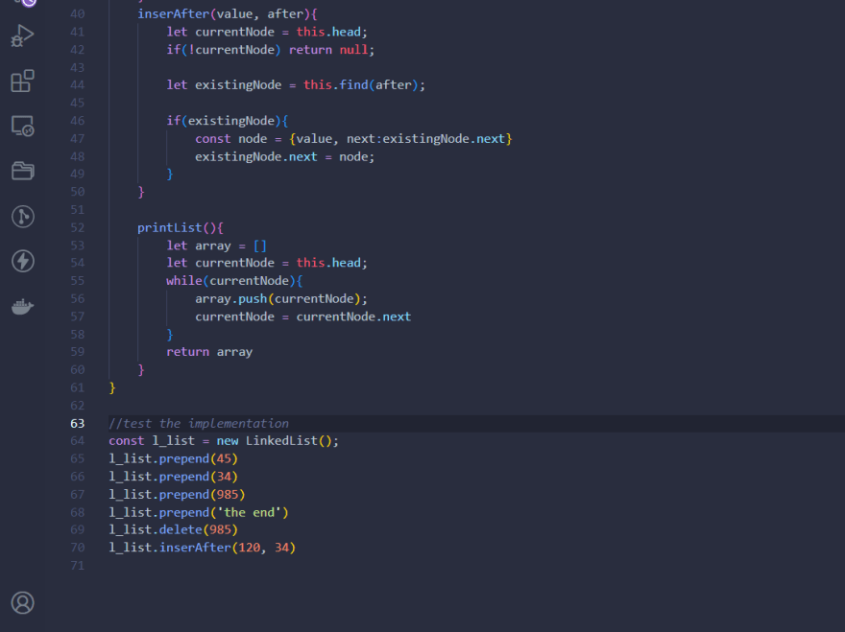The image size is (845, 632).
Task: Click line number 70 in gutter
Action: (78, 548)
